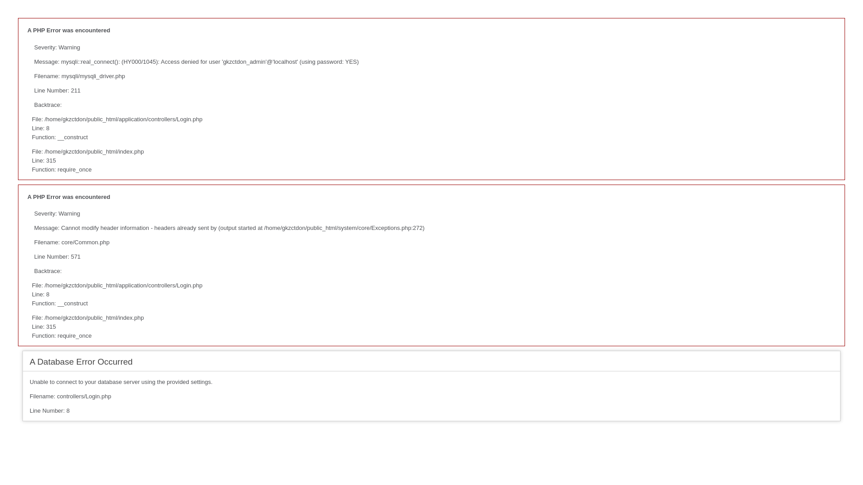This screenshot has width=863, height=485.
Task: Click the 'Line Number: 571' text
Action: tap(57, 257)
